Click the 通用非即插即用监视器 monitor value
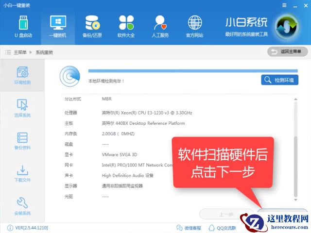Screen dimensions: 311x233 pyautogui.click(x=122, y=186)
